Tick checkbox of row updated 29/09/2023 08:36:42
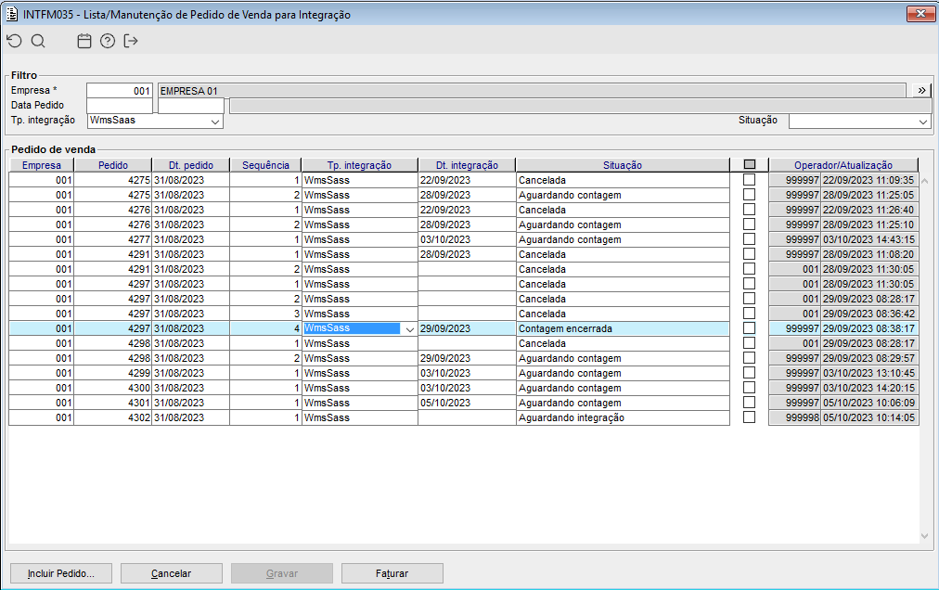Image resolution: width=939 pixels, height=590 pixels. click(x=749, y=314)
